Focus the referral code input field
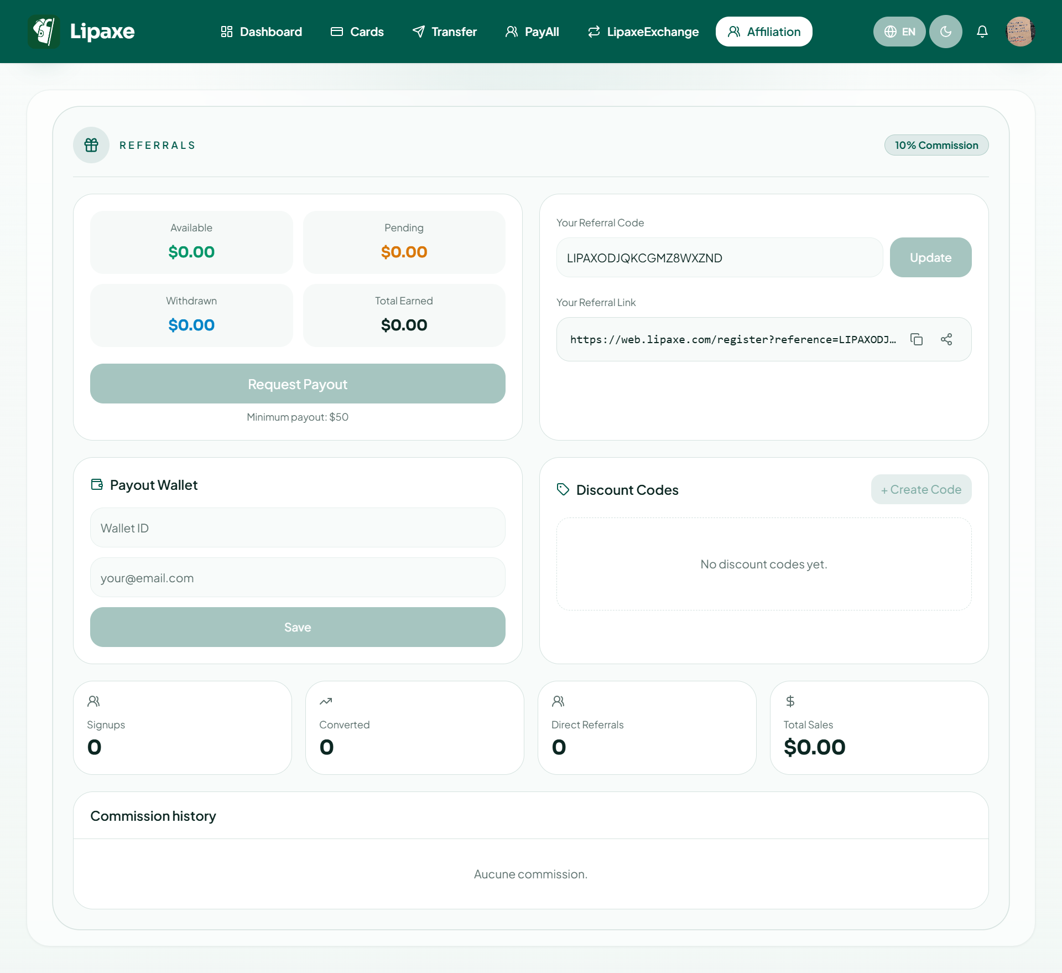The height and width of the screenshot is (973, 1062). point(720,257)
